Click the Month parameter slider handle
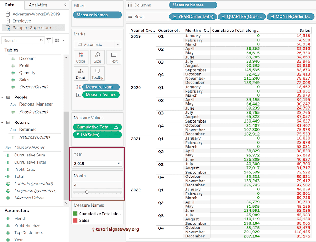The width and height of the screenshot is (316, 242). (87, 192)
